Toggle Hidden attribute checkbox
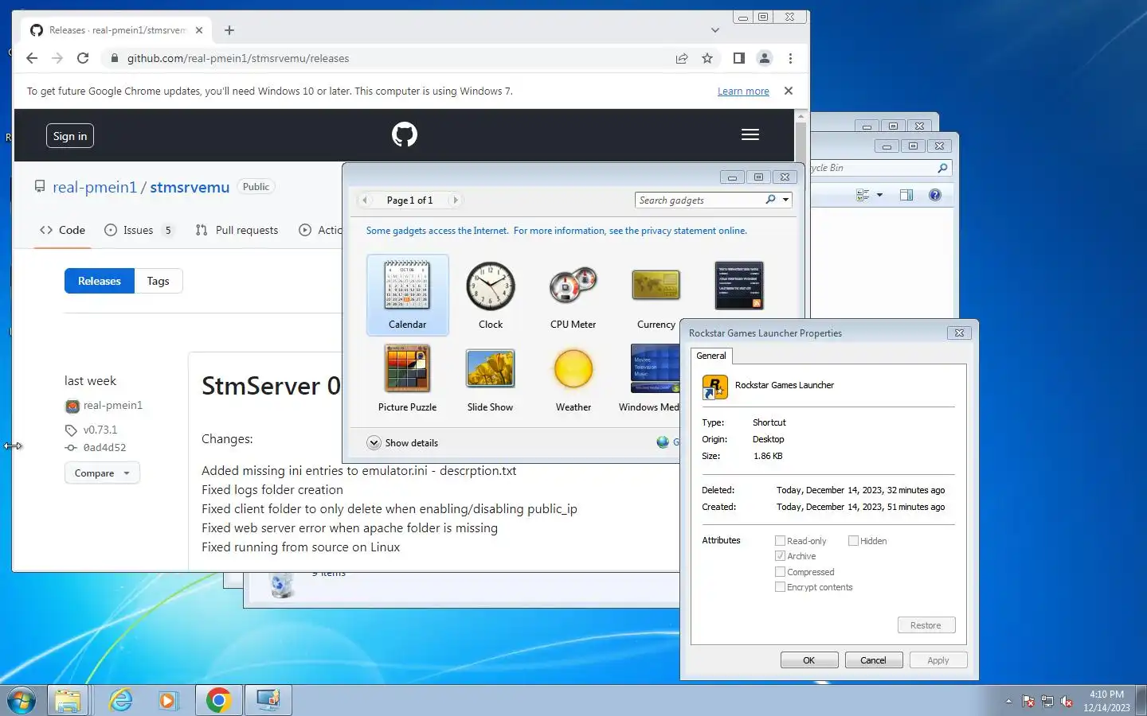The width and height of the screenshot is (1147, 716). pyautogui.click(x=853, y=541)
